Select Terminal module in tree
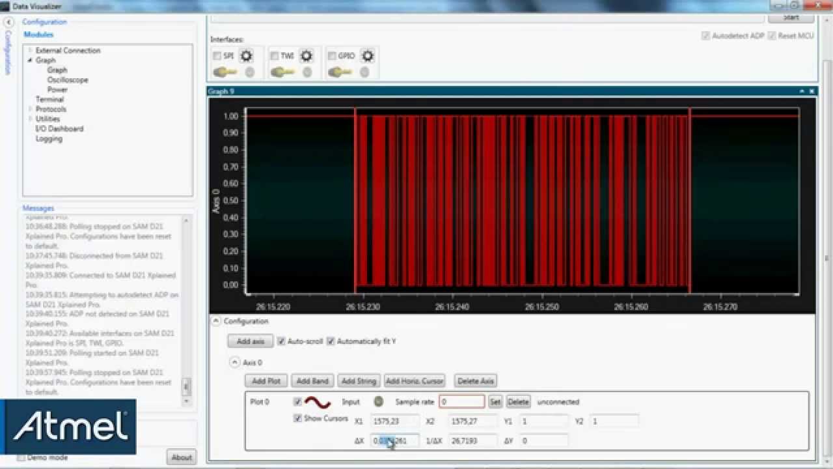 click(x=49, y=99)
